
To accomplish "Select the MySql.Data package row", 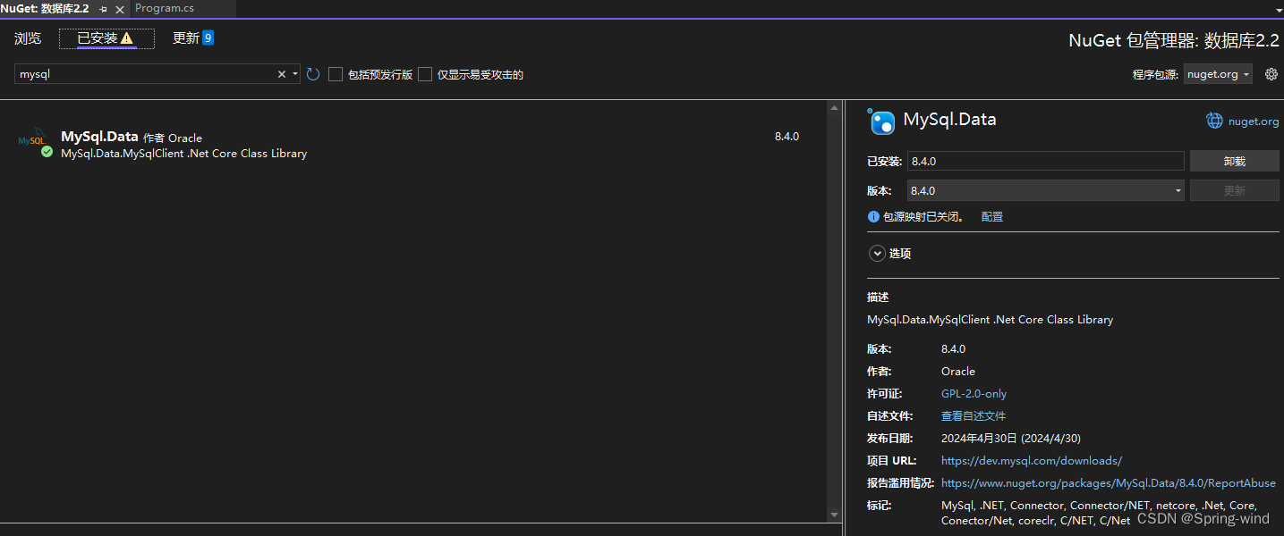I will (x=413, y=145).
